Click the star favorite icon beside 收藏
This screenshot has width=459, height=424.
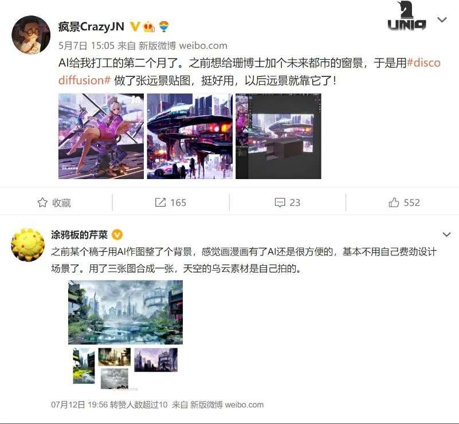coord(42,203)
